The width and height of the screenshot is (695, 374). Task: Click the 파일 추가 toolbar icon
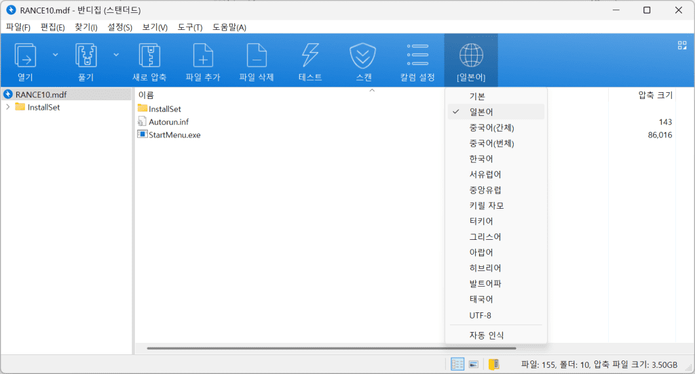click(x=203, y=56)
